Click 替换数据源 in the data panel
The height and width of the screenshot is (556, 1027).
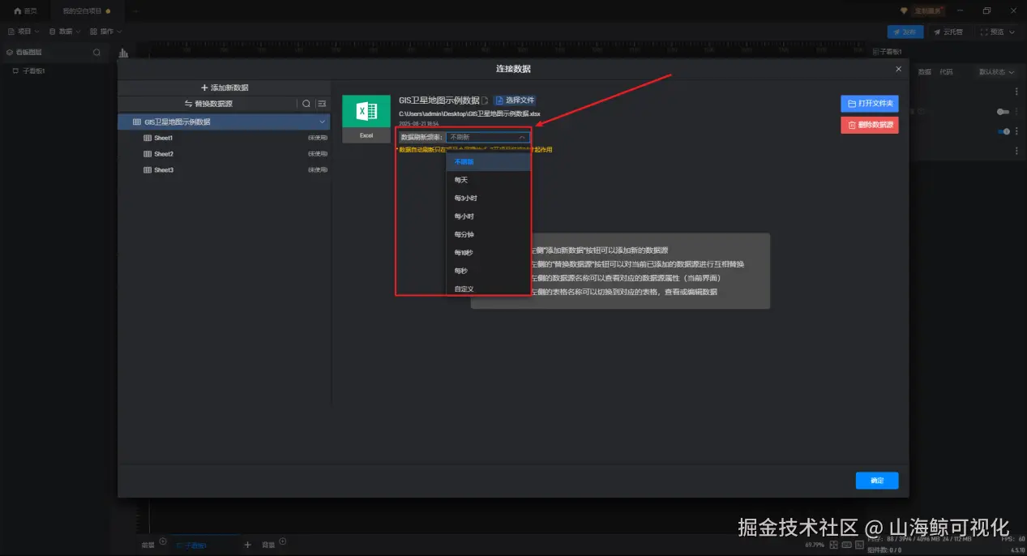(x=208, y=104)
